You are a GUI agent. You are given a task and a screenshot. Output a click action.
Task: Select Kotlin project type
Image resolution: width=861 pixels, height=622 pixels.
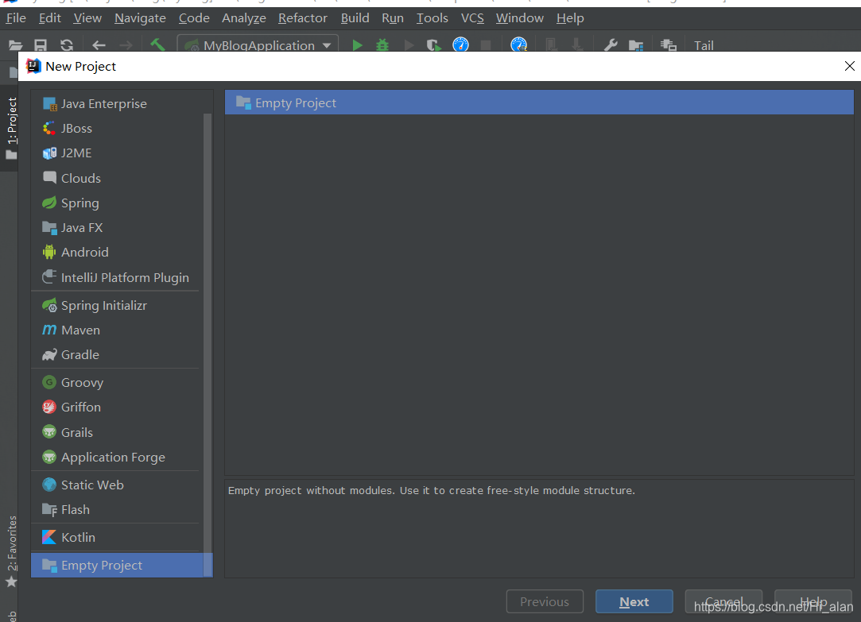[x=115, y=538]
